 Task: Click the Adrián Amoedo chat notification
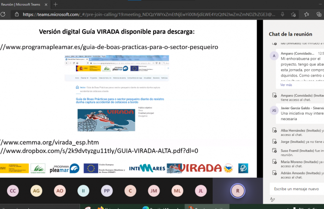pyautogui.click(x=297, y=175)
